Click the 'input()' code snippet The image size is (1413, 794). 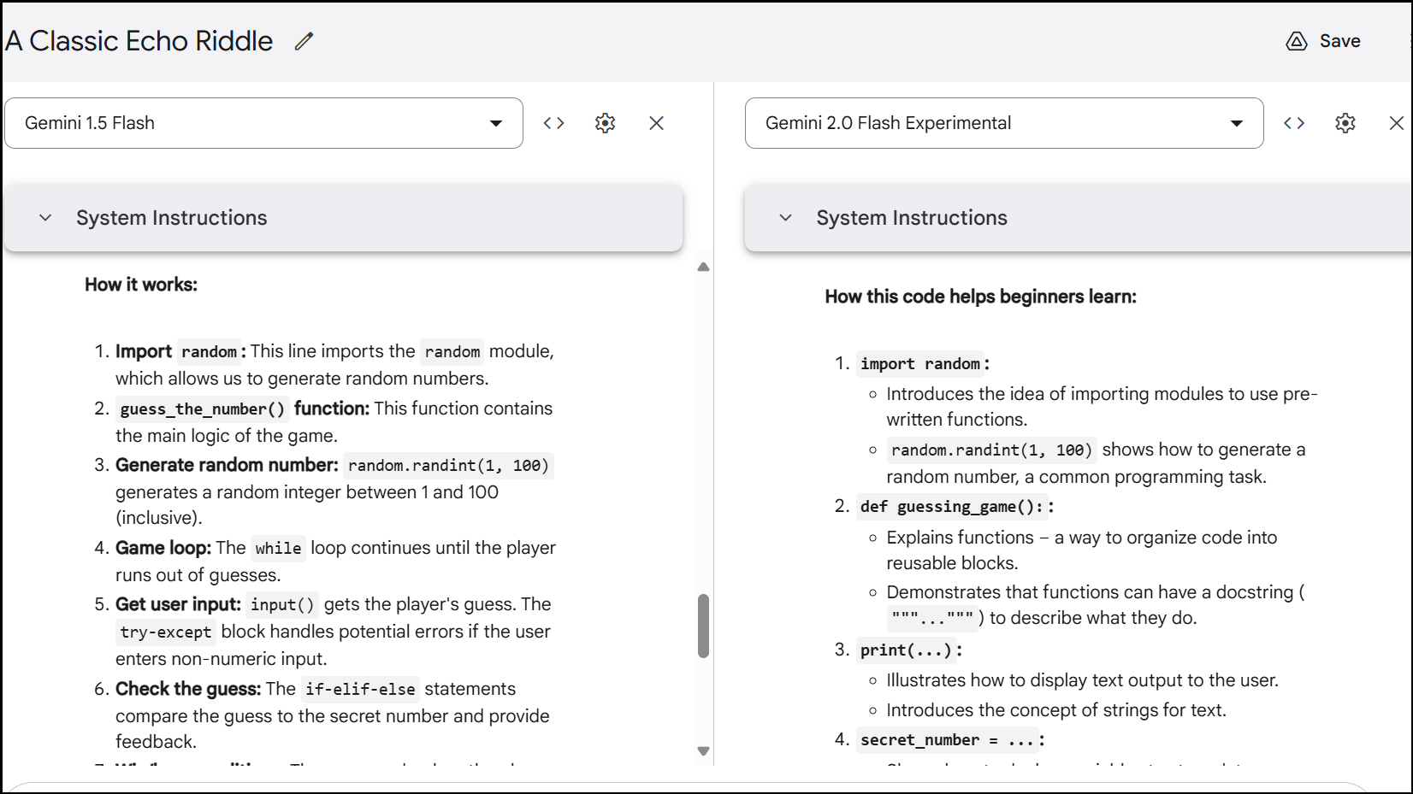(x=282, y=605)
